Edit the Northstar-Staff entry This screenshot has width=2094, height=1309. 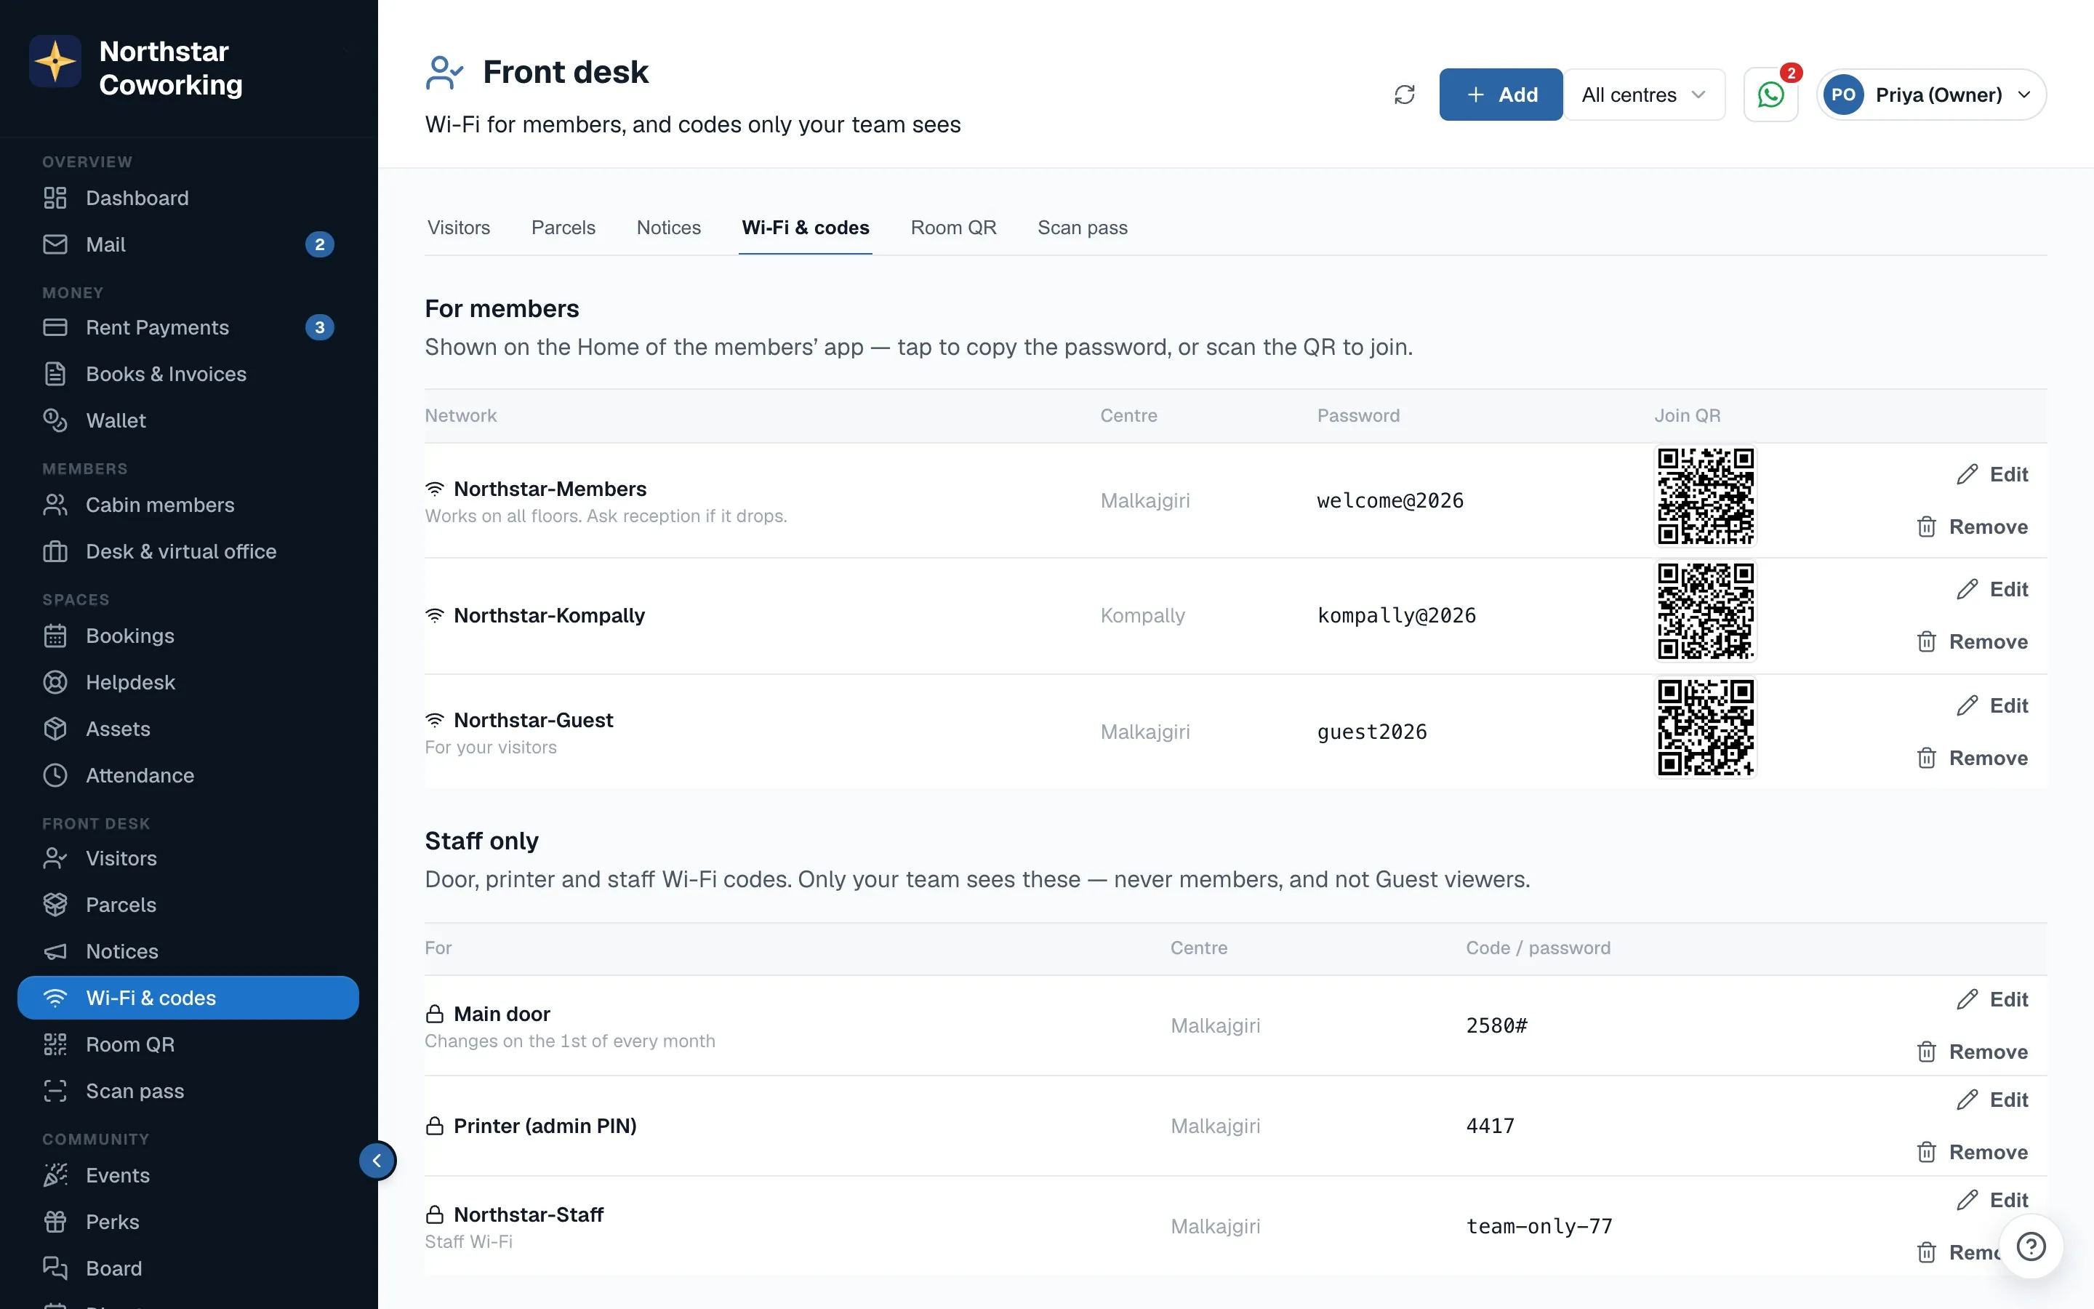[x=1992, y=1200]
